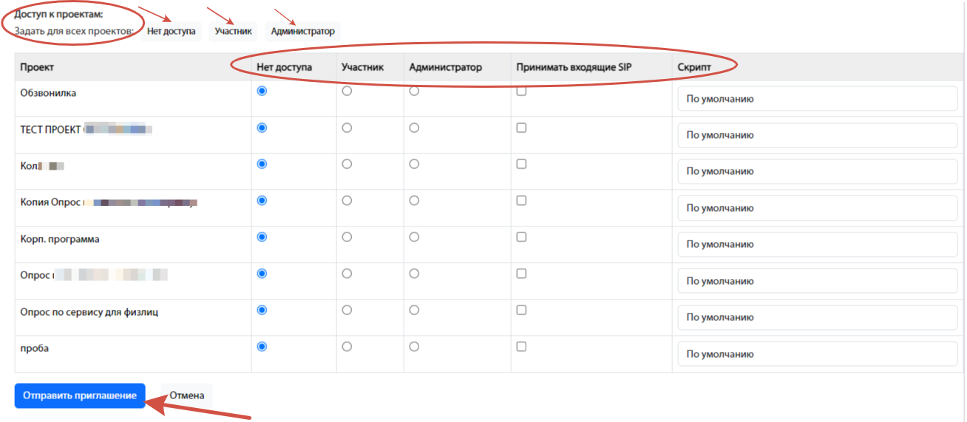Tick incoming SIP for Опрос по сервису для физлиц
This screenshot has width=967, height=422.
click(521, 311)
